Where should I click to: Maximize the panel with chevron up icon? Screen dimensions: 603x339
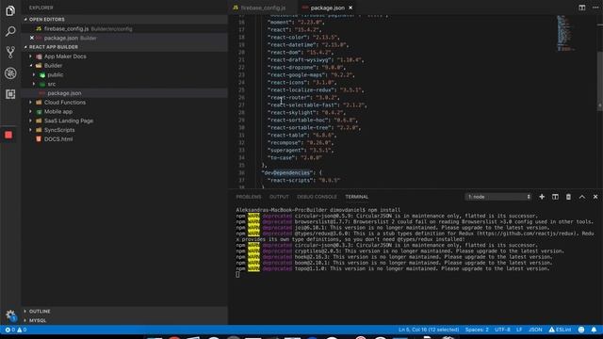pyautogui.click(x=582, y=197)
